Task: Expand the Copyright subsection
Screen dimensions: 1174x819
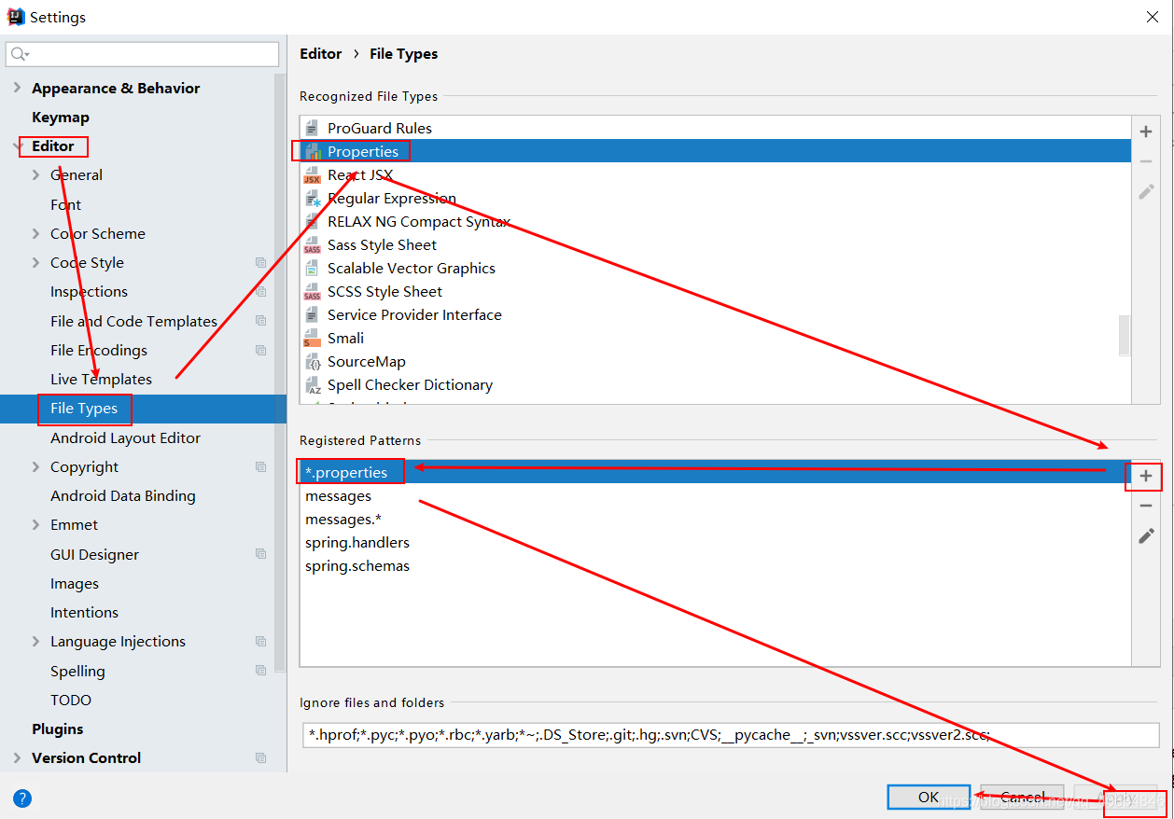Action: click(x=35, y=467)
